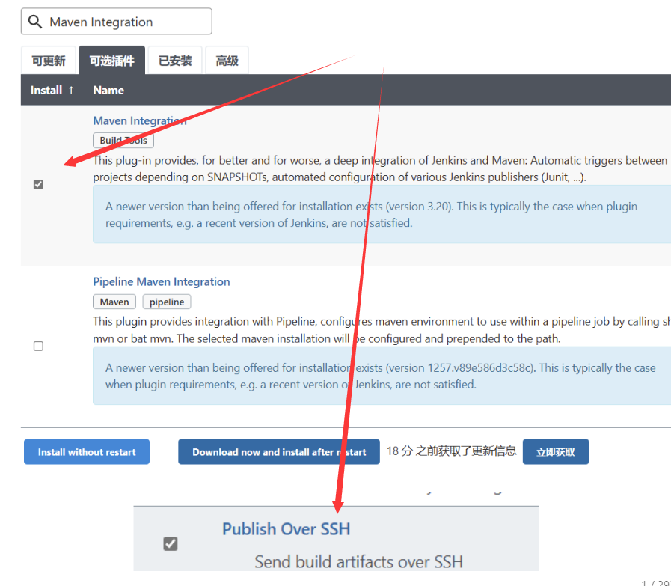Sort by the Name column header
The image size is (671, 586).
tap(108, 91)
